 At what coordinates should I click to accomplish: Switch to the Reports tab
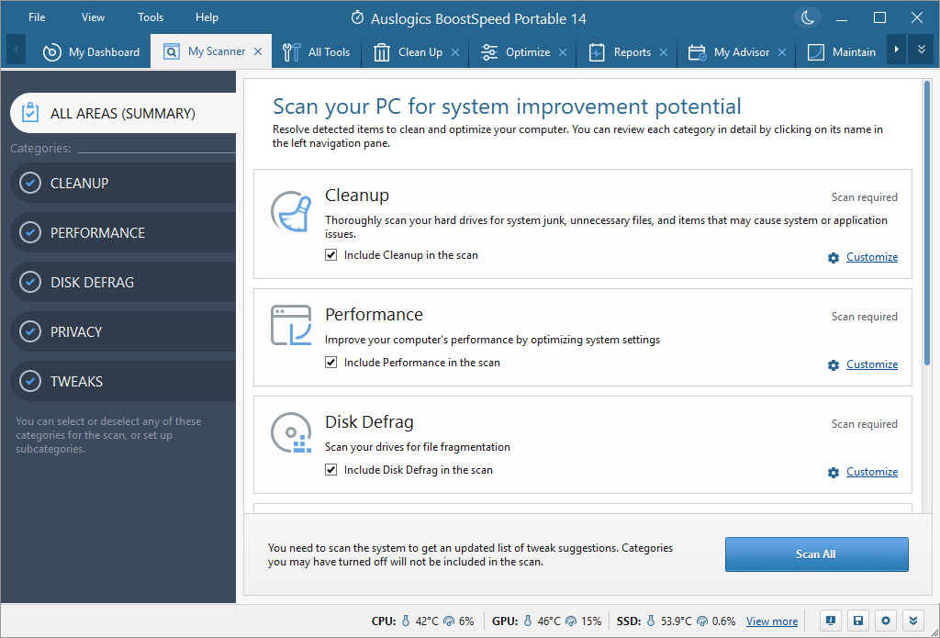coord(632,52)
